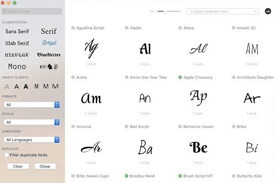Select the Script classification filter
The image size is (275, 183).
(x=49, y=43)
